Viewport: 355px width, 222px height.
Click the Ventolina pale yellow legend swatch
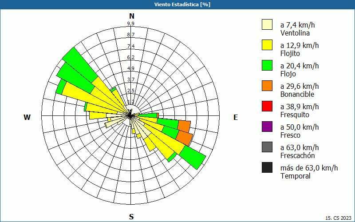[x=267, y=24]
